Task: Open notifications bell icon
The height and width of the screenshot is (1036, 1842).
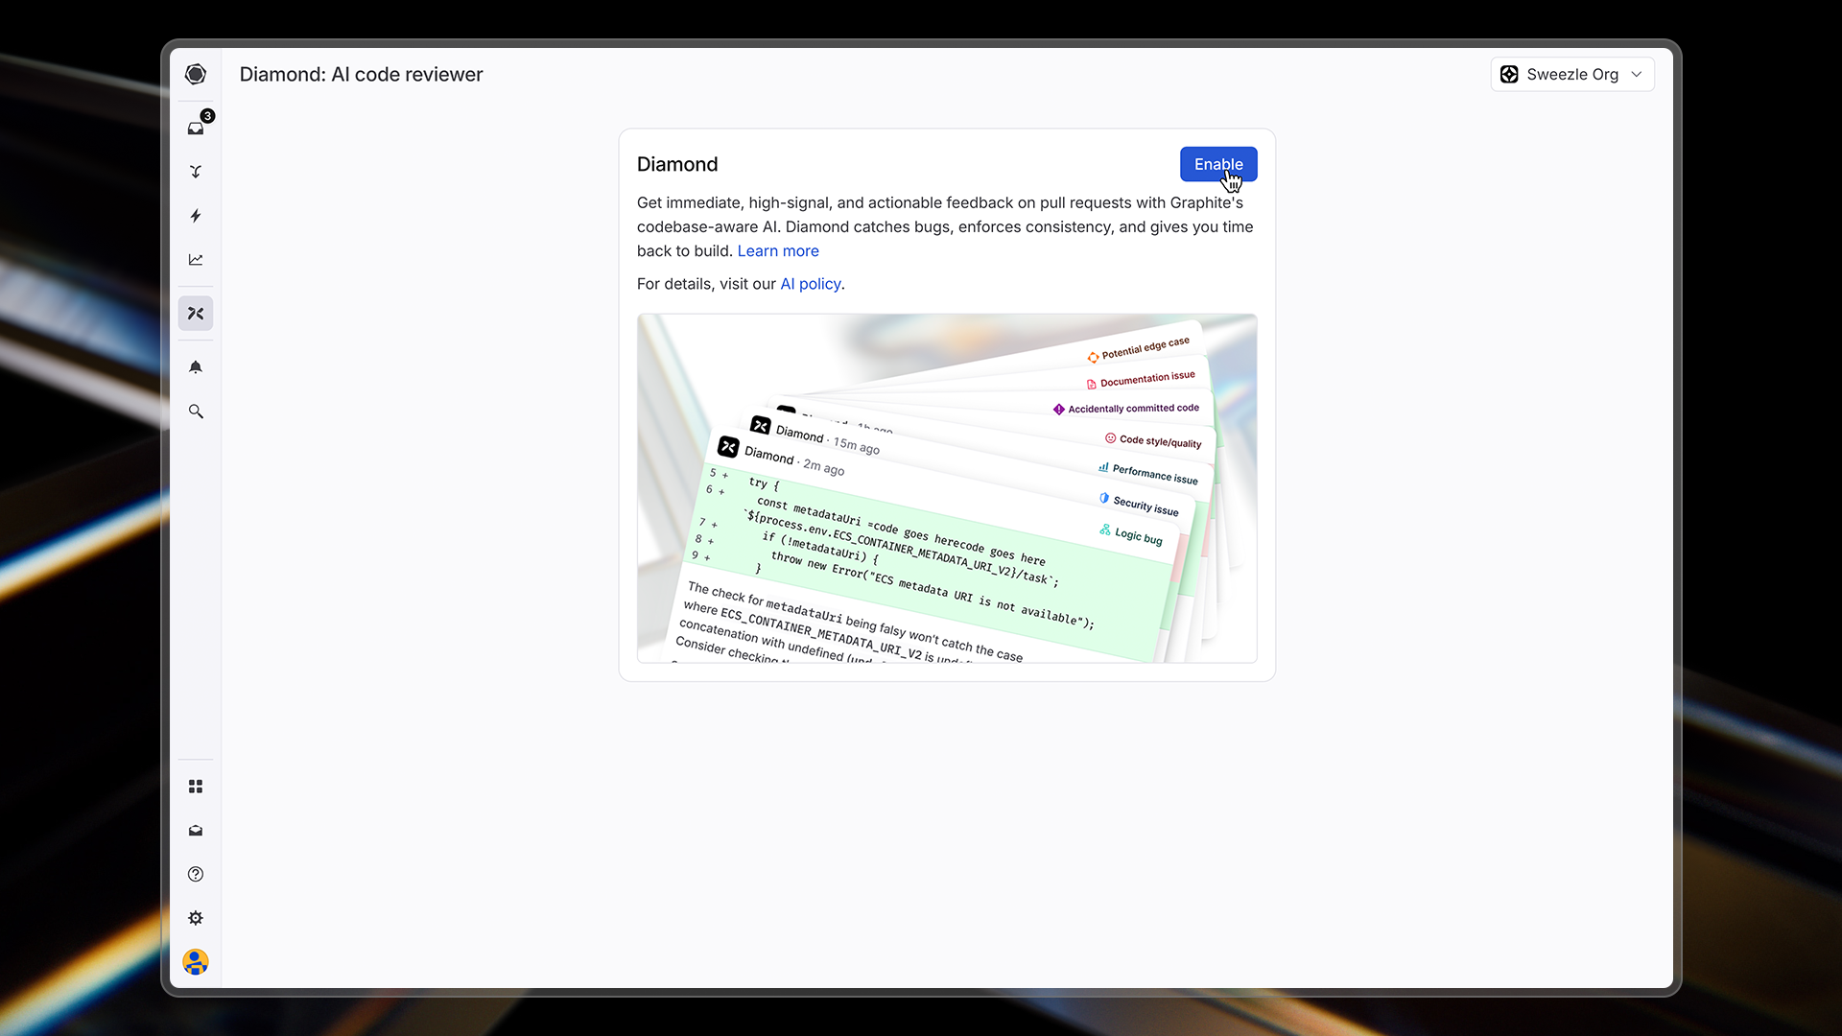Action: 196,367
